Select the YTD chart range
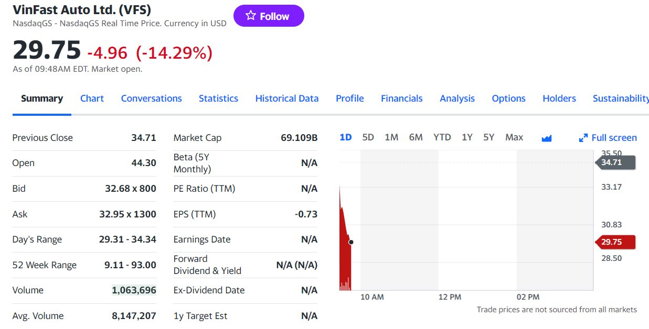The image size is (649, 329). (x=442, y=137)
